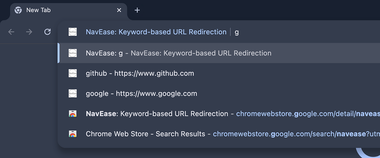Reload the page with refresh icon
This screenshot has height=158, width=380.
click(x=47, y=32)
